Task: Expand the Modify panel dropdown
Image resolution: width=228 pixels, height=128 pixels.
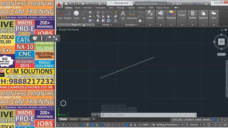Action: tap(107, 25)
